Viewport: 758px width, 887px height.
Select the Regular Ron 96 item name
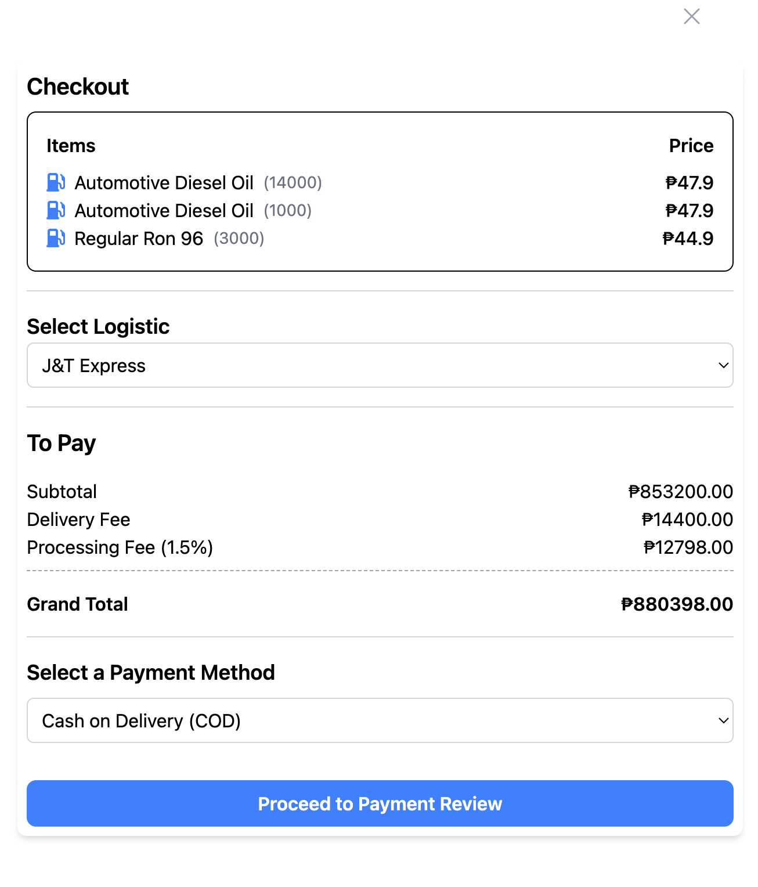pos(139,239)
